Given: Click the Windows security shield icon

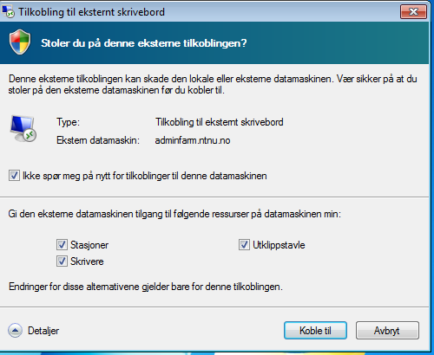Looking at the screenshot, I should click(20, 42).
